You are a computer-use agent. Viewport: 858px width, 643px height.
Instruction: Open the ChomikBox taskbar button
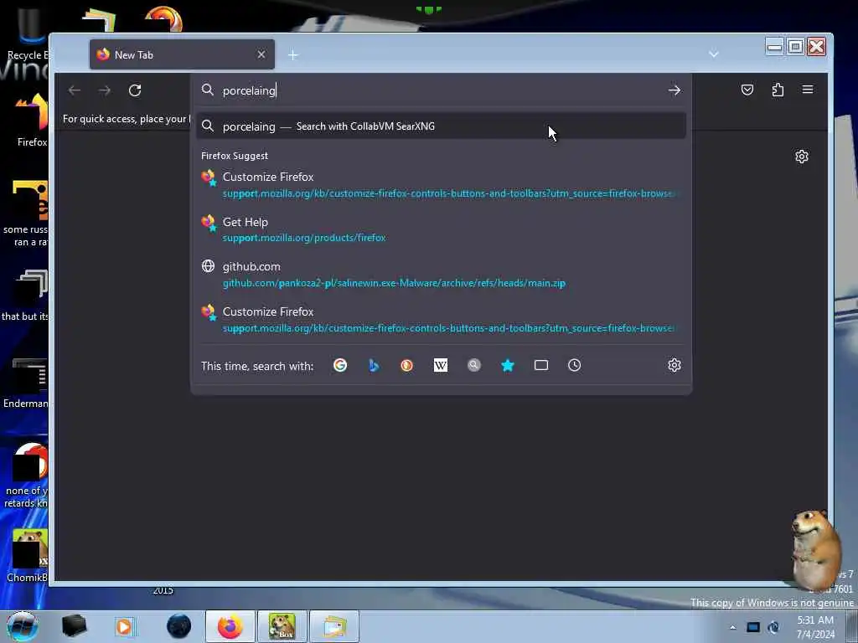282,626
